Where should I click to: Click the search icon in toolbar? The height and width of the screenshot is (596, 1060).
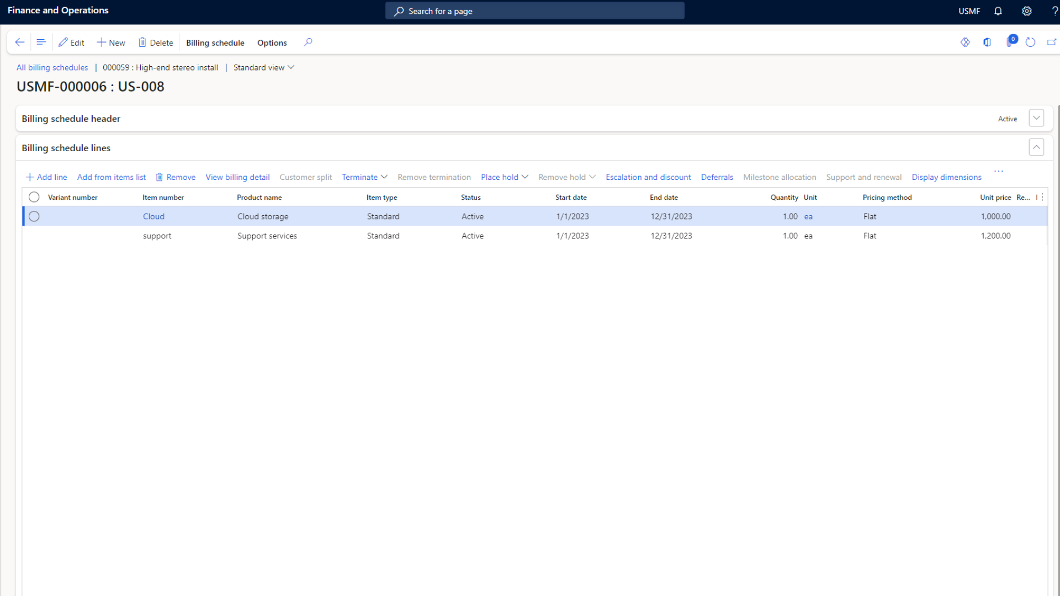[308, 42]
